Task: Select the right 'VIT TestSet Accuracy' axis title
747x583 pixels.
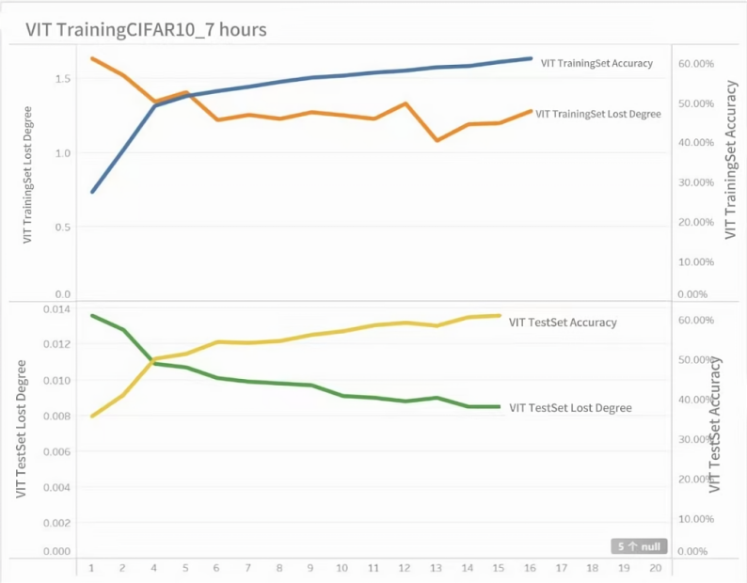Action: [717, 425]
